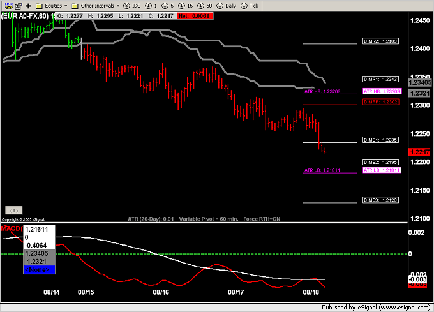Click the 1.2100 price axis label
Screen dimensions: 434x312
pyautogui.click(x=420, y=219)
